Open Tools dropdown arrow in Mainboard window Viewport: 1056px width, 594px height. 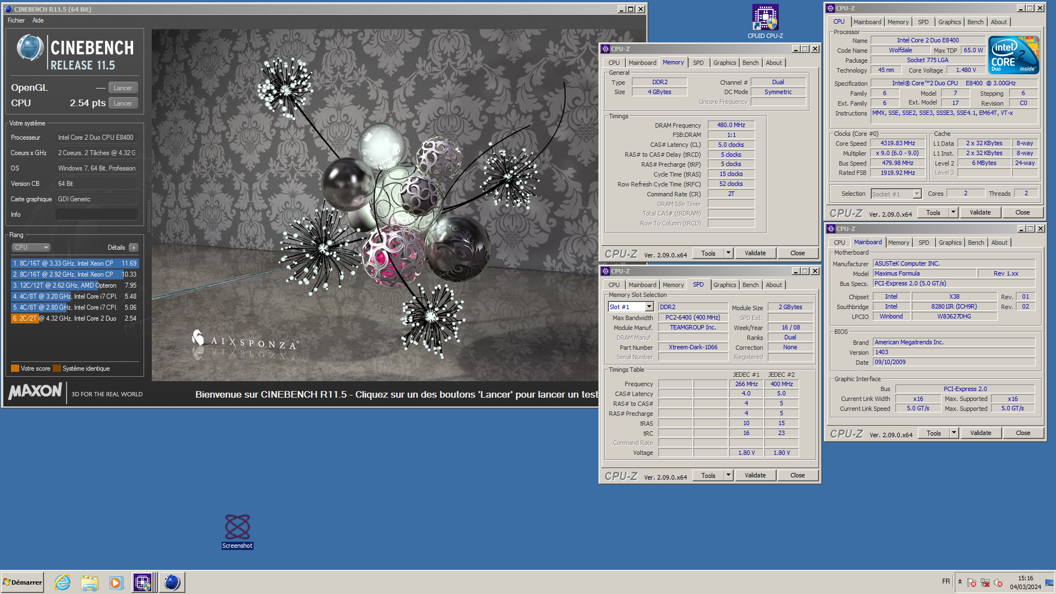point(954,433)
